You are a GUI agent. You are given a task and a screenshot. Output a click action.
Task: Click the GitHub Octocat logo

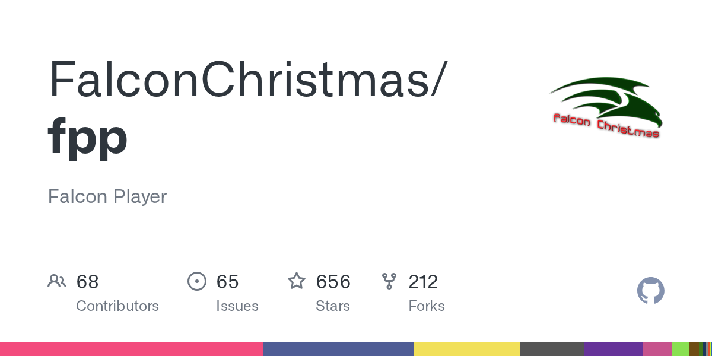tap(651, 291)
